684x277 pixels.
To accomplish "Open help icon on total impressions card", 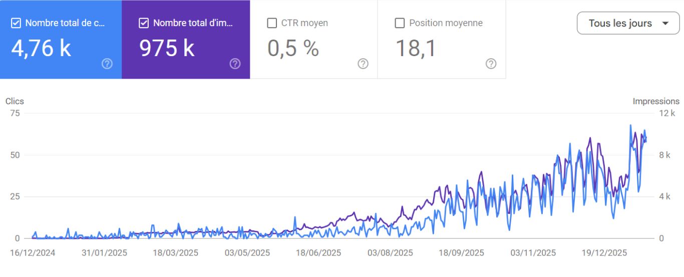I will pos(235,64).
